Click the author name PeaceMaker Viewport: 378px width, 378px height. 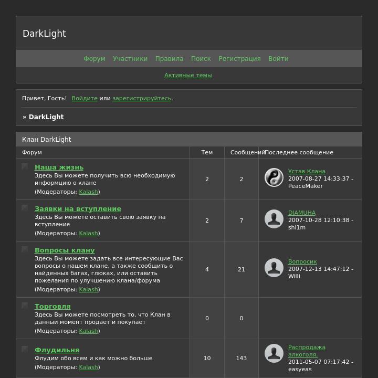click(306, 186)
